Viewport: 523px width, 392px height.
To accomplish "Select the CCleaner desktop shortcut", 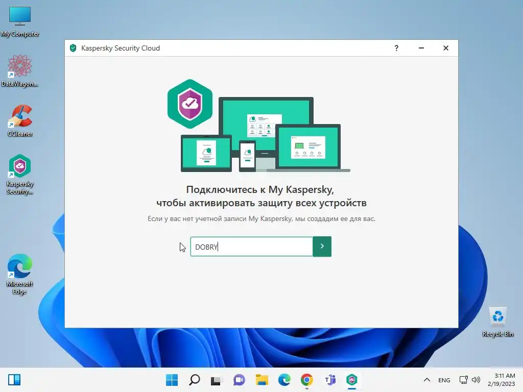I will pos(20,120).
